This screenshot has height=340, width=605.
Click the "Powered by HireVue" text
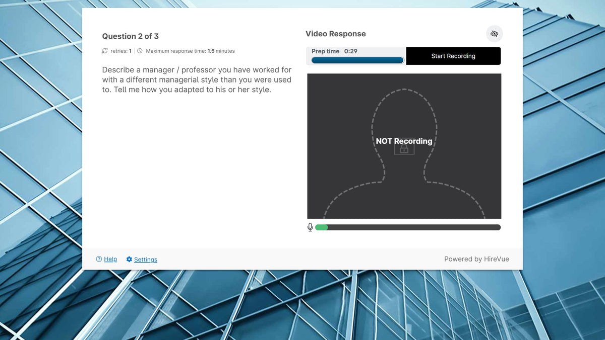(476, 259)
